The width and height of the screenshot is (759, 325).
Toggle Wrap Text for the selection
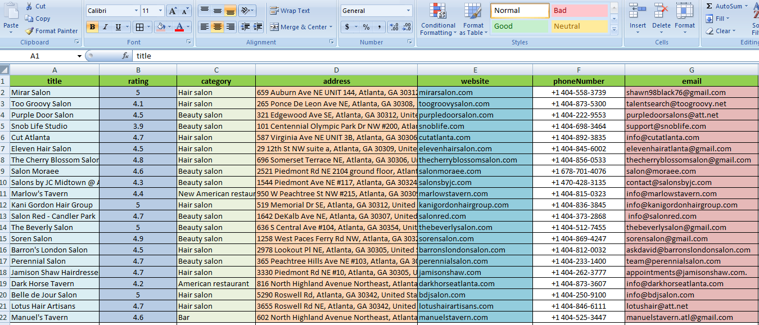(x=288, y=10)
